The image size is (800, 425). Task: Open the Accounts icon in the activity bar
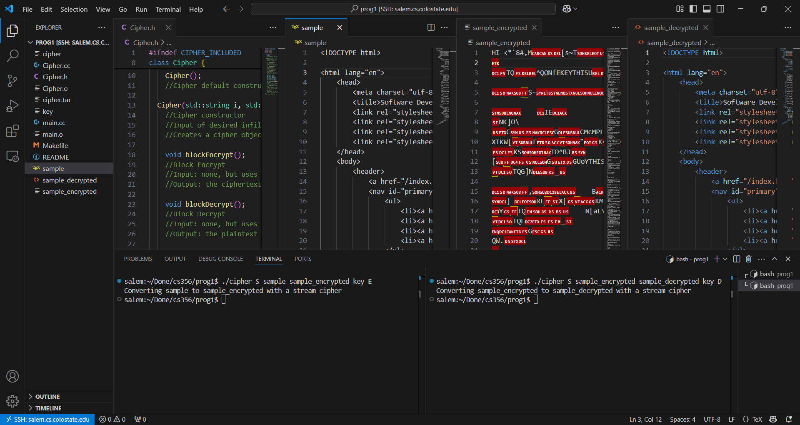pos(12,376)
